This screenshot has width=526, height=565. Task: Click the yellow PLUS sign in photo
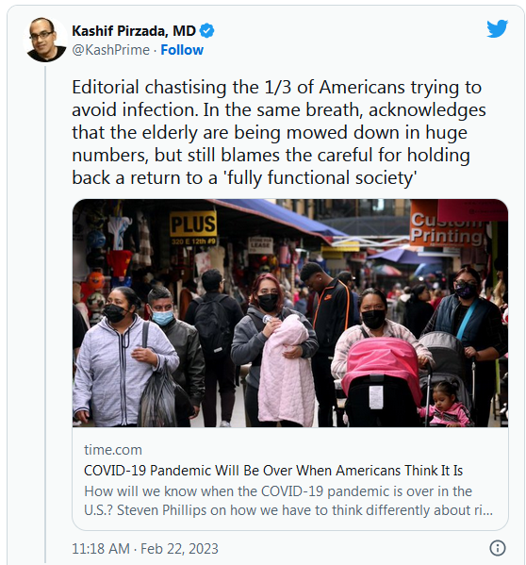pyautogui.click(x=193, y=226)
